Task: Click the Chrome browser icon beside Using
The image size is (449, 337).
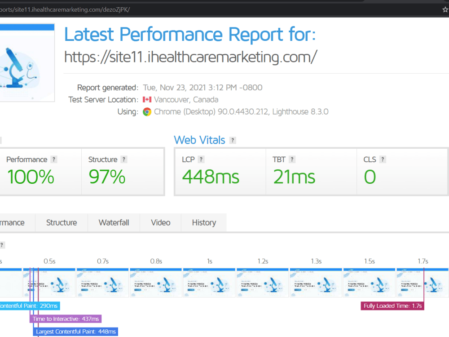Action: pos(147,112)
